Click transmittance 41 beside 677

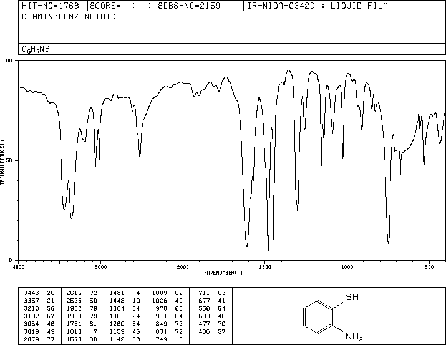tap(221, 301)
